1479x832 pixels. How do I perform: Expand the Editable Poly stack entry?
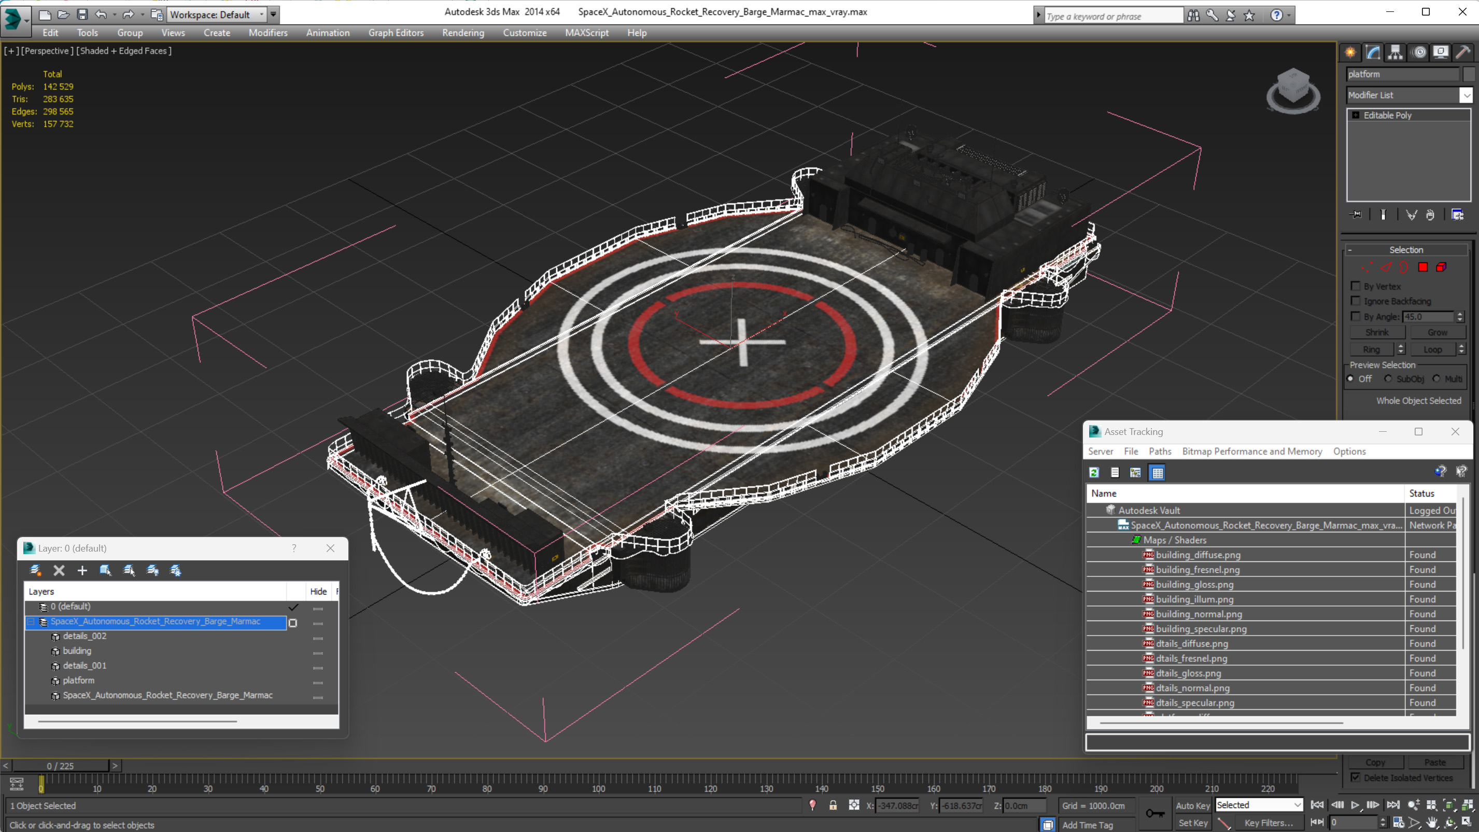[x=1355, y=116]
